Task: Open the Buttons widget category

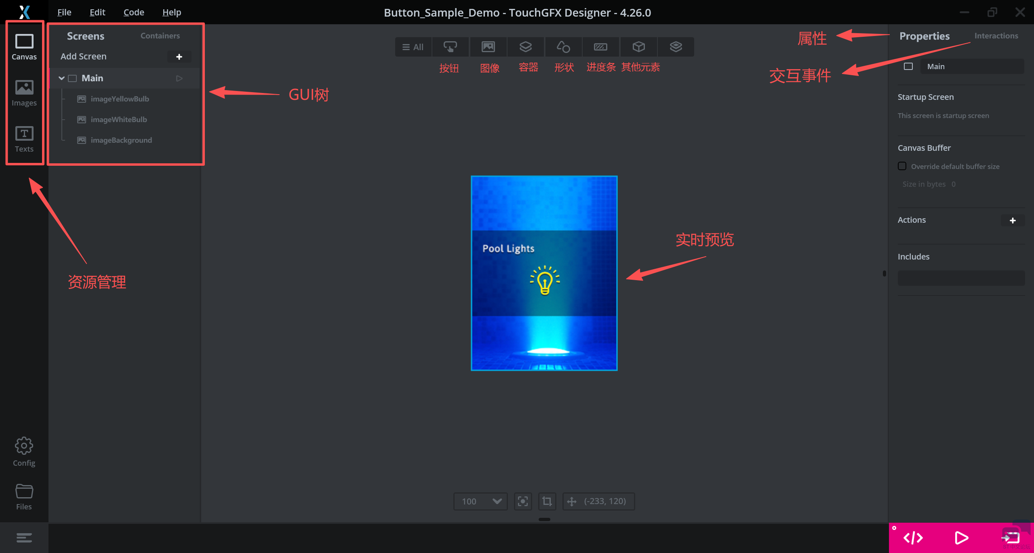Action: [x=450, y=47]
